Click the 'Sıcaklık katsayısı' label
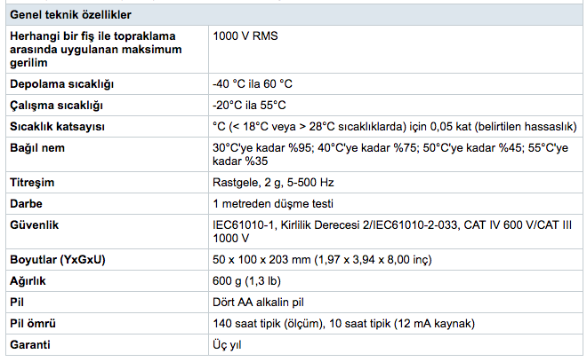 [58, 126]
